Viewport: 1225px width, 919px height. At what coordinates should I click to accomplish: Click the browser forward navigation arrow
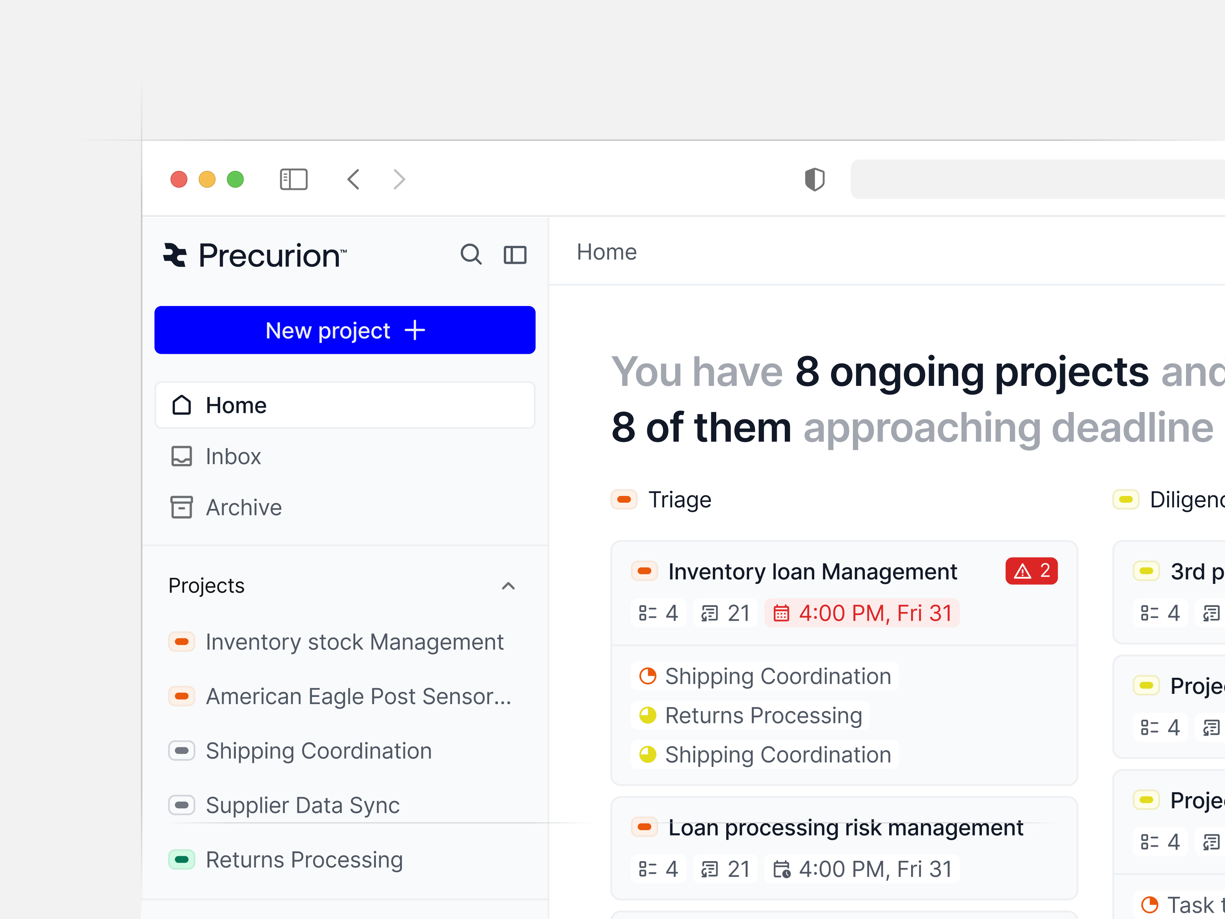pyautogui.click(x=399, y=179)
